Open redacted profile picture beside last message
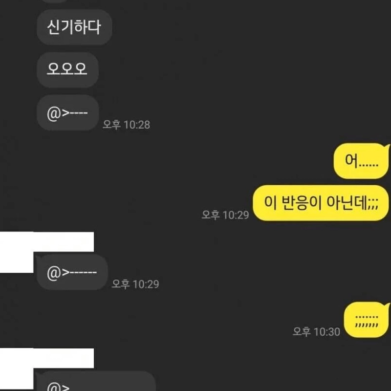The height and width of the screenshot is (391, 391). [17, 369]
